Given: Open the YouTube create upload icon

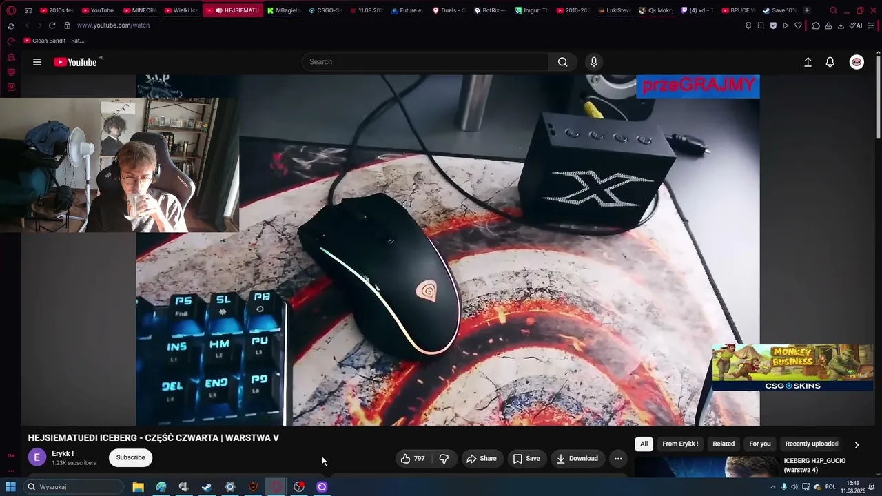Looking at the screenshot, I should pyautogui.click(x=808, y=62).
